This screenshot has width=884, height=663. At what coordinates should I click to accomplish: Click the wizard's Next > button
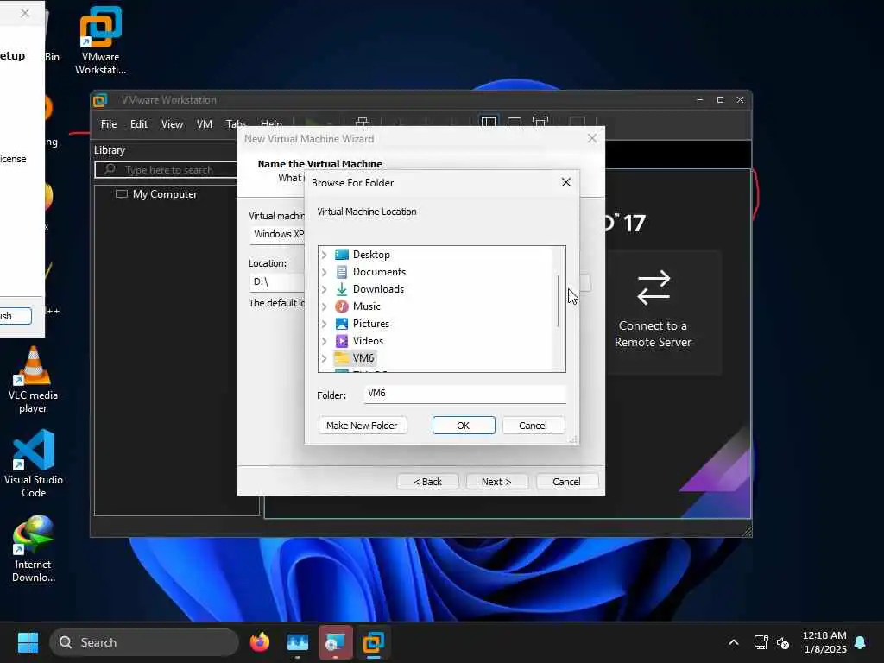[496, 482]
